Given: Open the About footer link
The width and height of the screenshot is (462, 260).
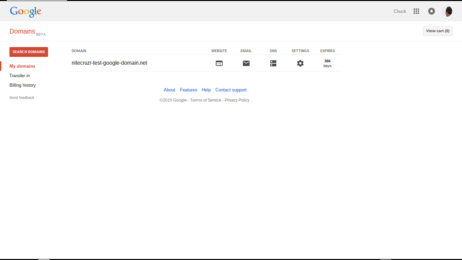Looking at the screenshot, I should coord(169,90).
